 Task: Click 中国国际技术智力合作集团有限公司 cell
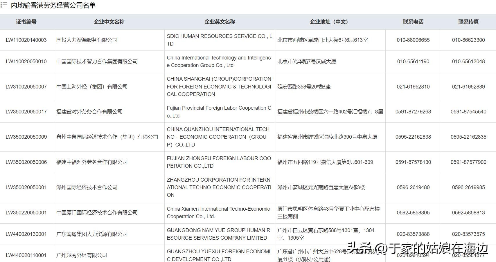point(97,62)
